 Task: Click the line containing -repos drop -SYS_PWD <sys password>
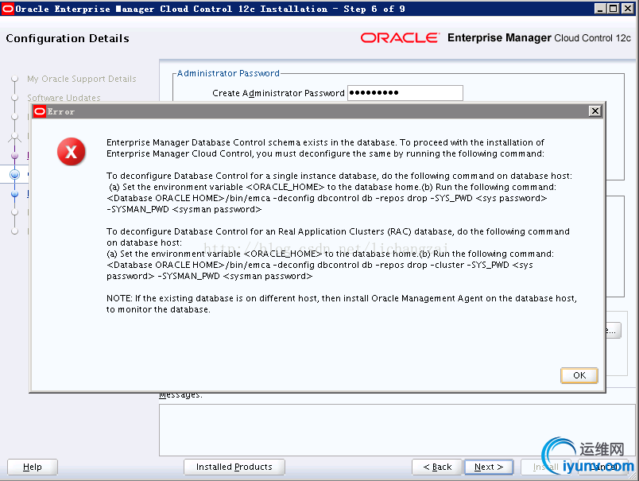coord(327,198)
